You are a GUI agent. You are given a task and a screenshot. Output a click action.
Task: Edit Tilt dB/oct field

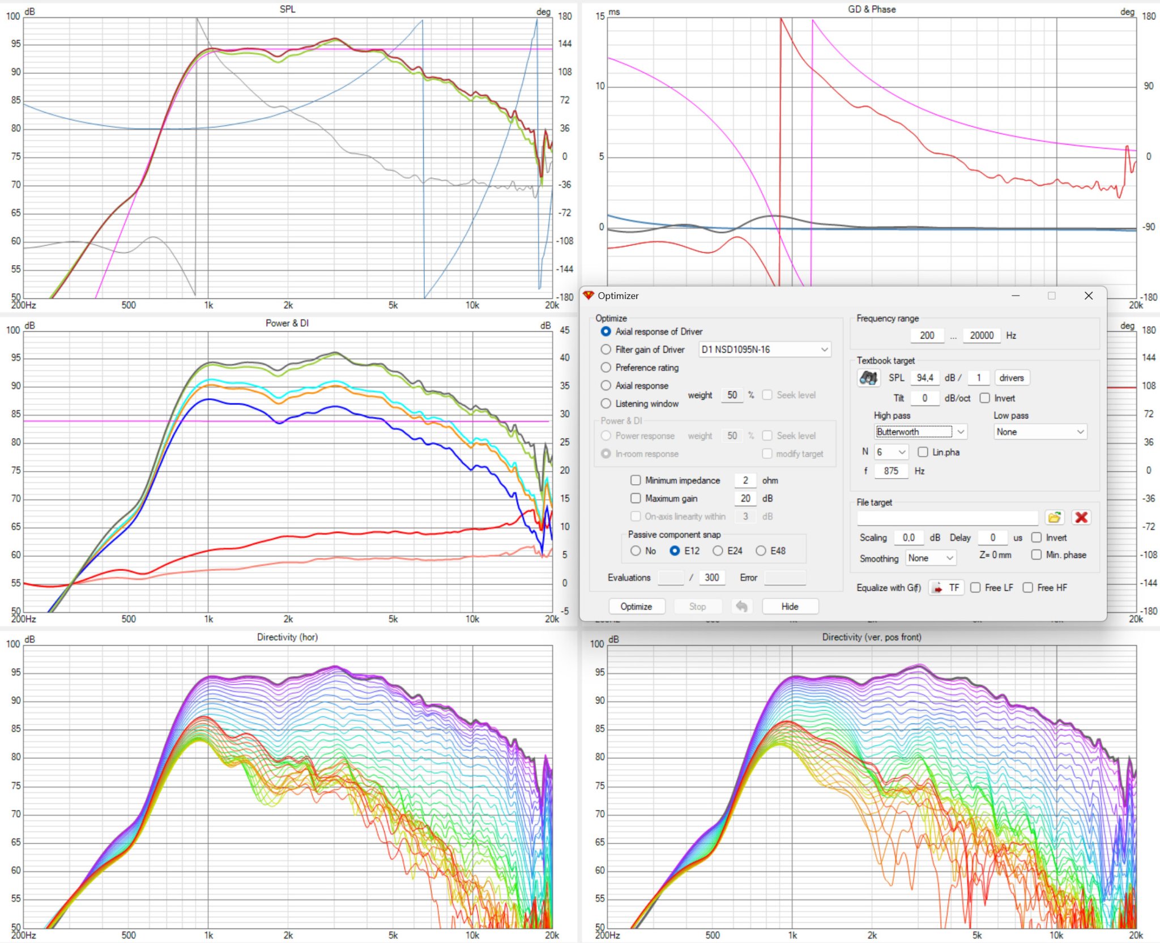pyautogui.click(x=925, y=398)
